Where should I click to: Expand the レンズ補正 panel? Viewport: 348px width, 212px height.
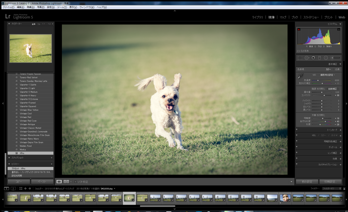(340, 153)
